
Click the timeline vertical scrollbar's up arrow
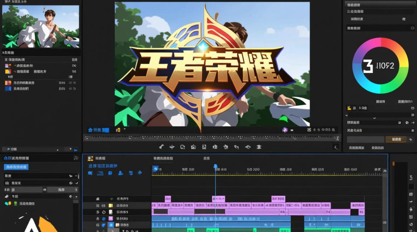pyautogui.click(x=385, y=171)
